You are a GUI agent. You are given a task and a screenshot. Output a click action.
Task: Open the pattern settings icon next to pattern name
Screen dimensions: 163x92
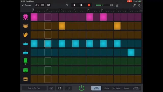[x=51, y=88]
